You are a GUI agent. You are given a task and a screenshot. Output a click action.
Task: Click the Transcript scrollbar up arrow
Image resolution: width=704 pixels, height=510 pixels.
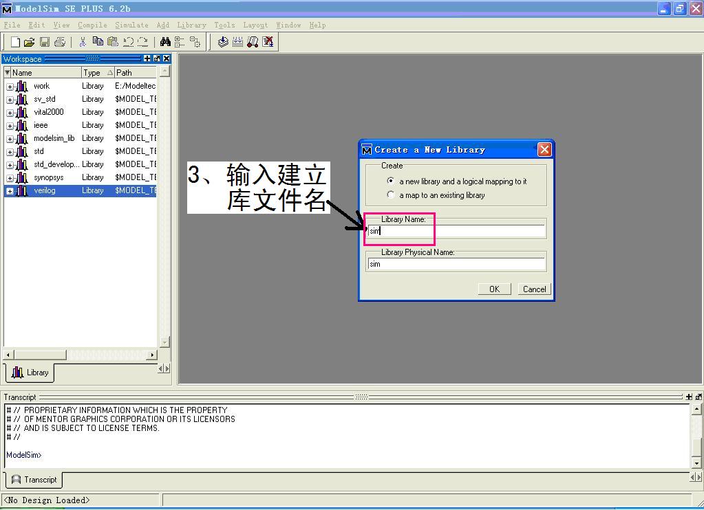[x=696, y=409]
